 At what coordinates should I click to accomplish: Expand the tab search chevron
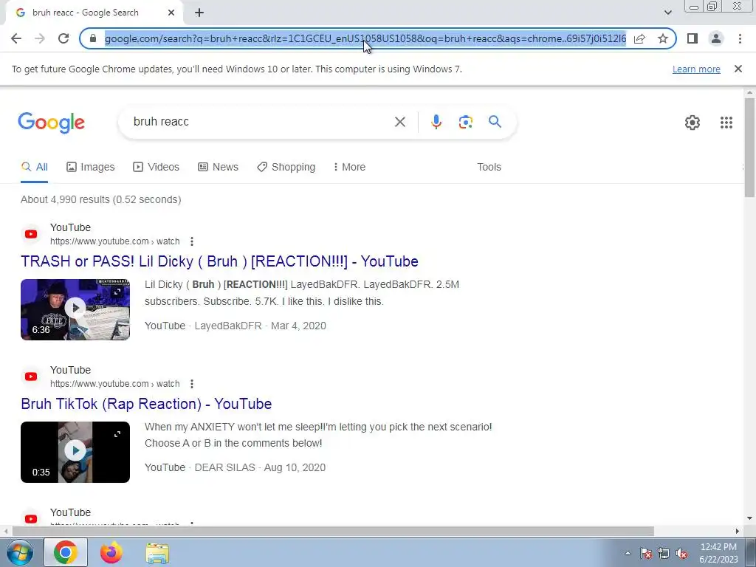click(x=667, y=13)
